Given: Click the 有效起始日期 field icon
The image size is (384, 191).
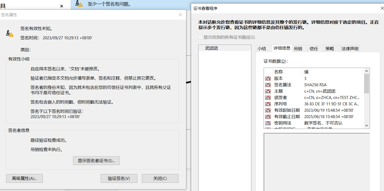Looking at the screenshot, I should pyautogui.click(x=268, y=110).
